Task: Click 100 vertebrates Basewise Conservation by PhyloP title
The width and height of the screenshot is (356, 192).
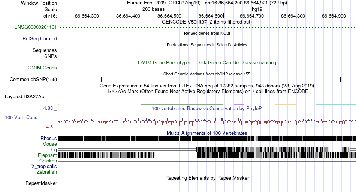Action: coord(207,108)
